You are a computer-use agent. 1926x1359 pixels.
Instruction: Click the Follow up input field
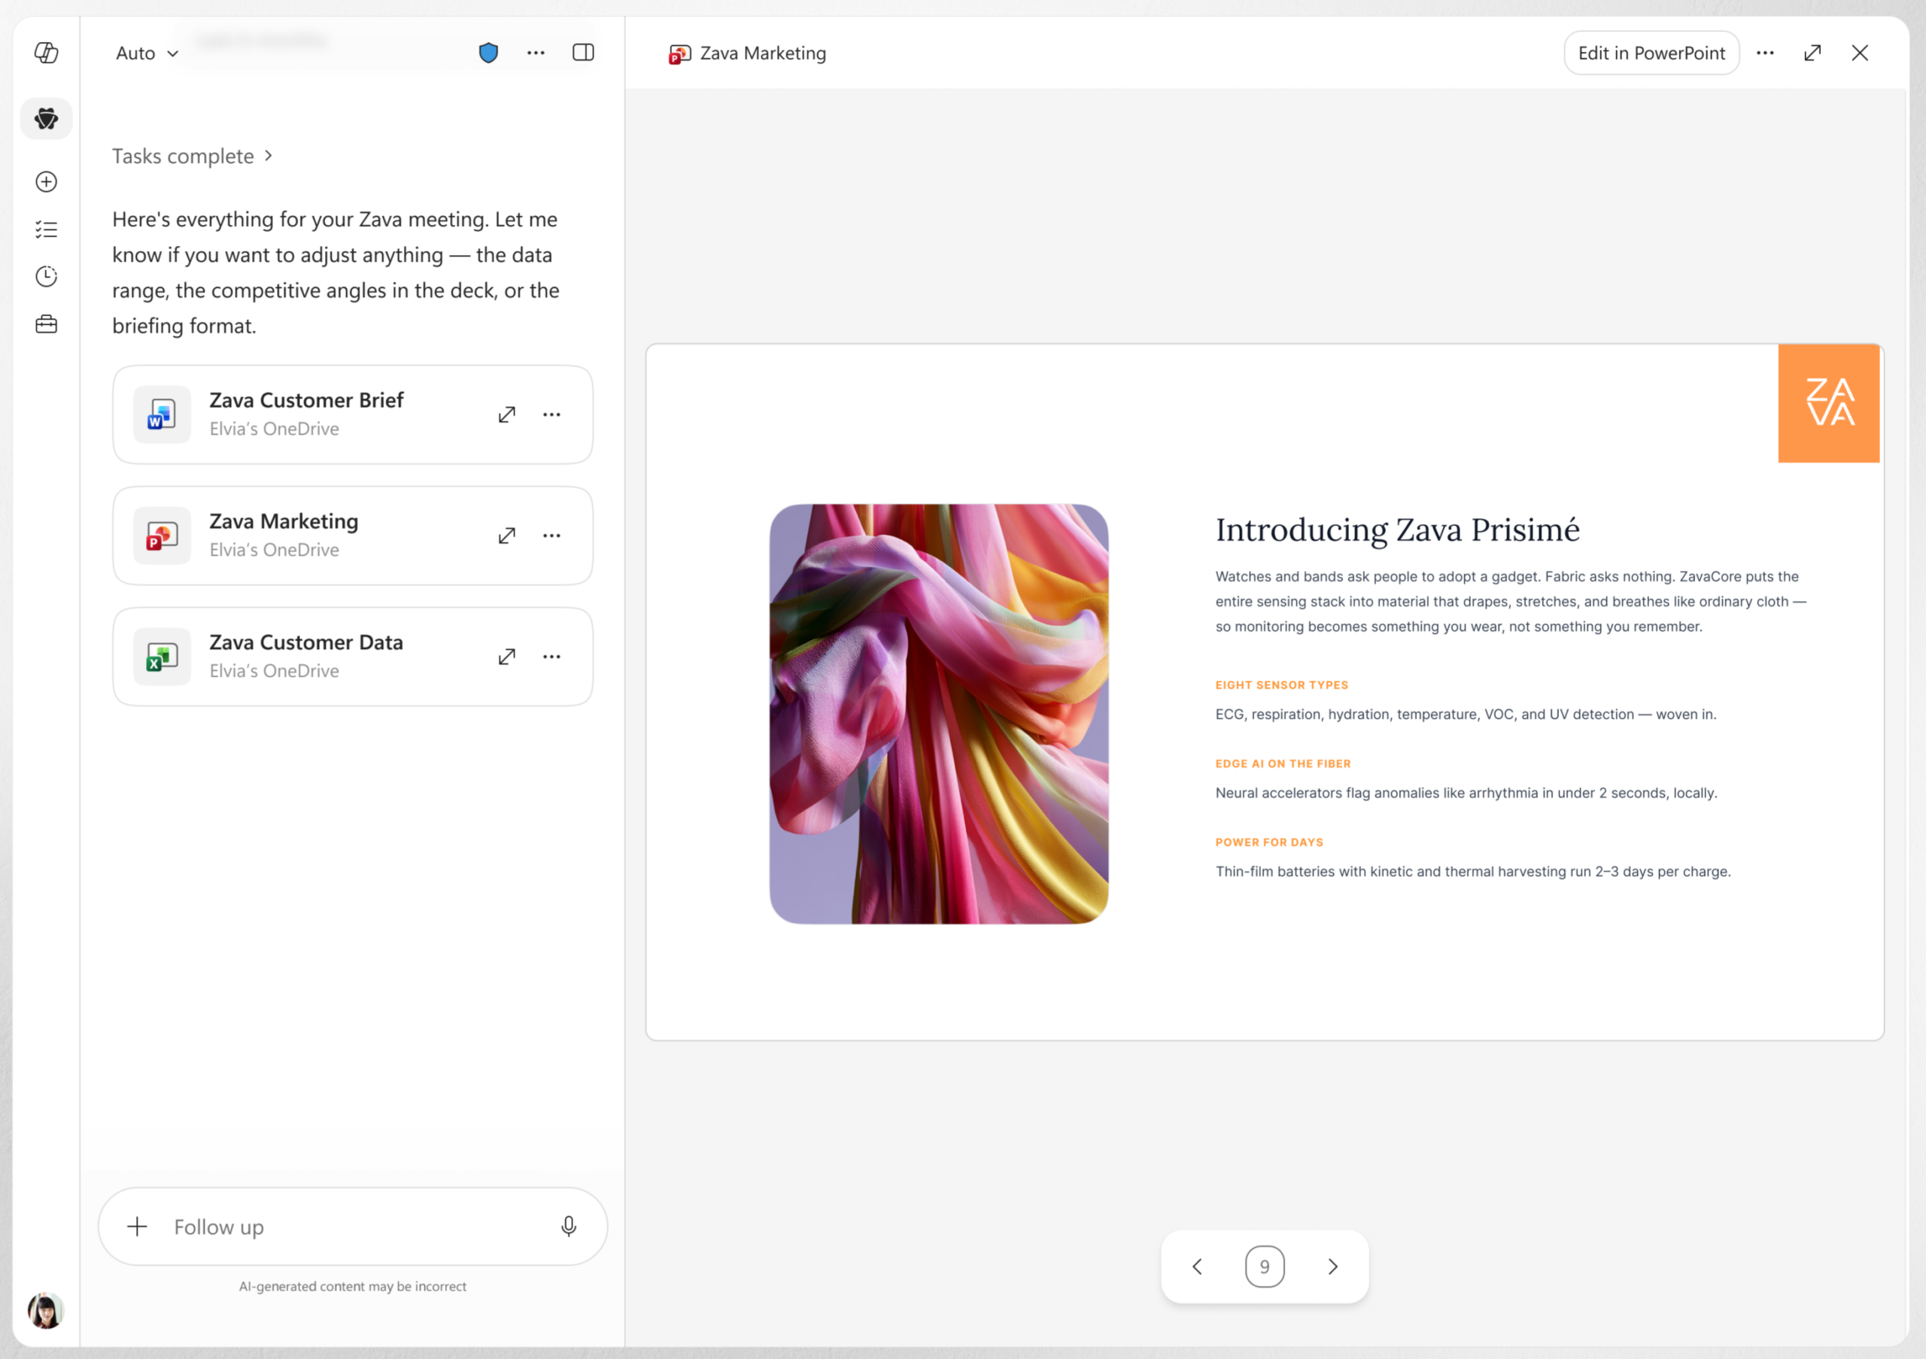coord(352,1227)
